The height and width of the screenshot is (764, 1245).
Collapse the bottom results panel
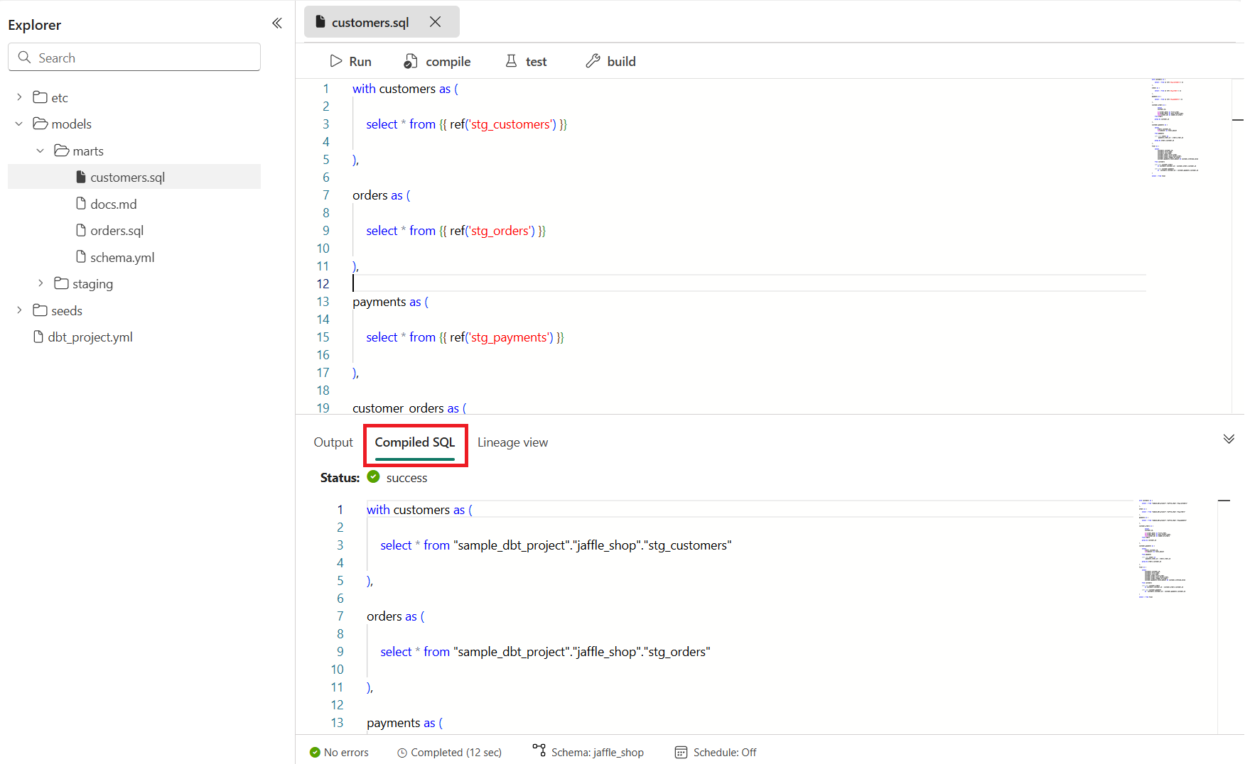pos(1229,438)
